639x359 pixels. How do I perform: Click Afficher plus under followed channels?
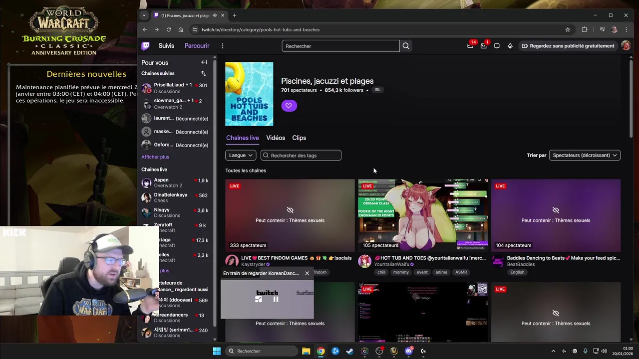[155, 157]
